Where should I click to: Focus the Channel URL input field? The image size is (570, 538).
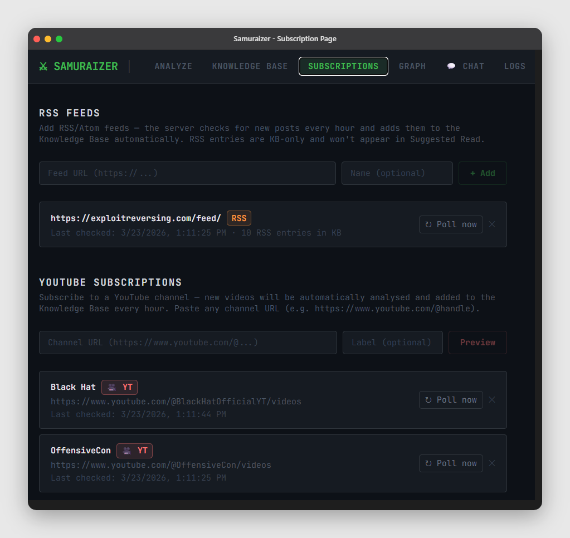tap(188, 343)
